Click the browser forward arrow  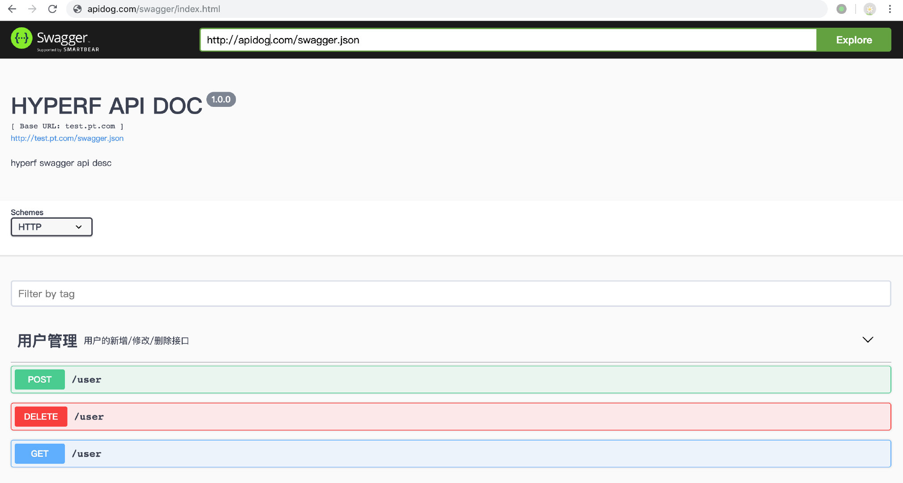(32, 9)
